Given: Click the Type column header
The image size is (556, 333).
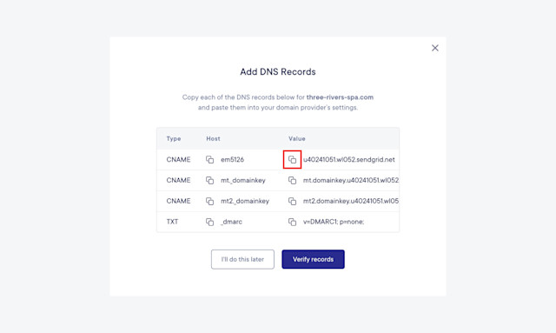Looking at the screenshot, I should [174, 139].
